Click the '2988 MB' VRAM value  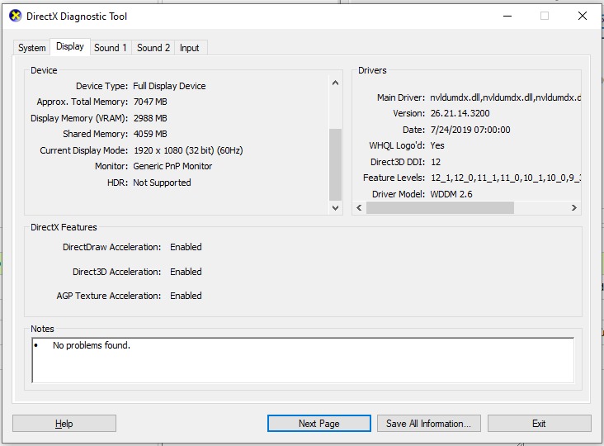pos(150,118)
